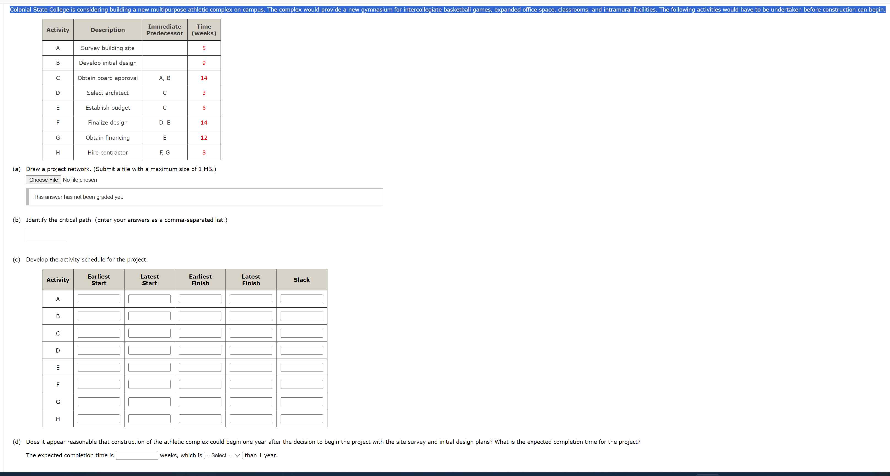Click Earliest Start field for activity A
Image resolution: width=890 pixels, height=476 pixels.
click(x=99, y=299)
